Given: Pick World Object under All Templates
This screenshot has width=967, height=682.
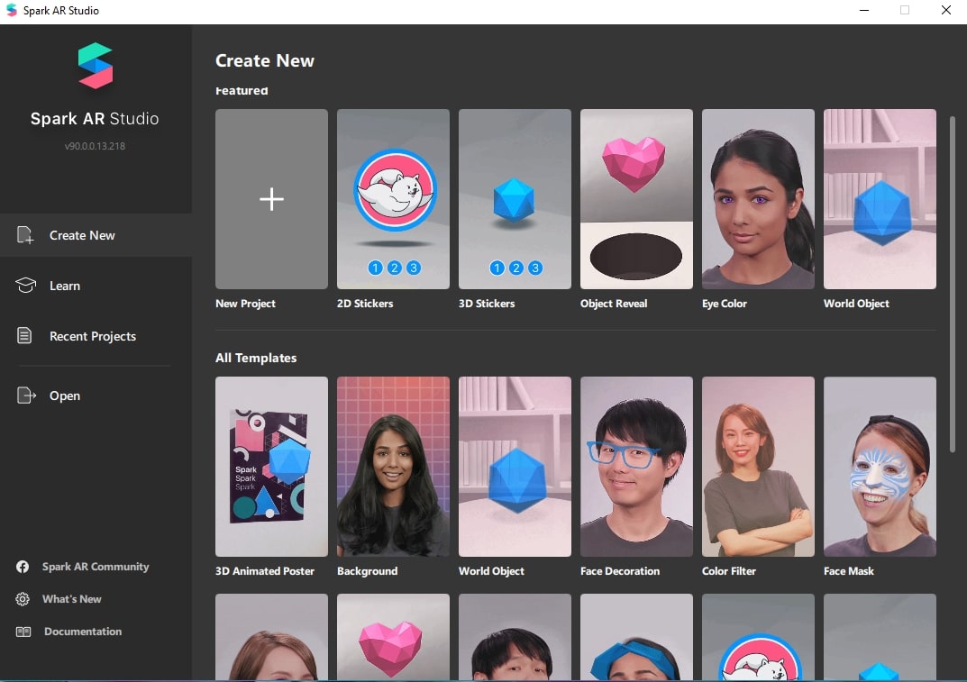Looking at the screenshot, I should 515,467.
